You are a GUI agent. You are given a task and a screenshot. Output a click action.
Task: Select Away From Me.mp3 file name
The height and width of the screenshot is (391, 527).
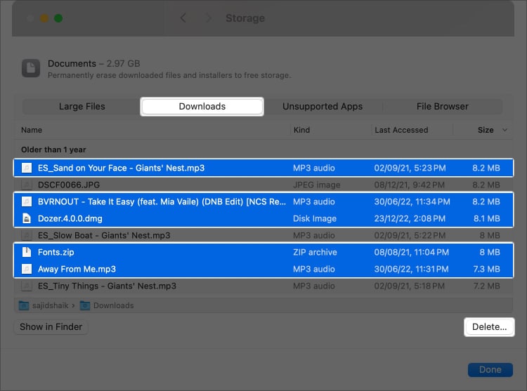77,269
